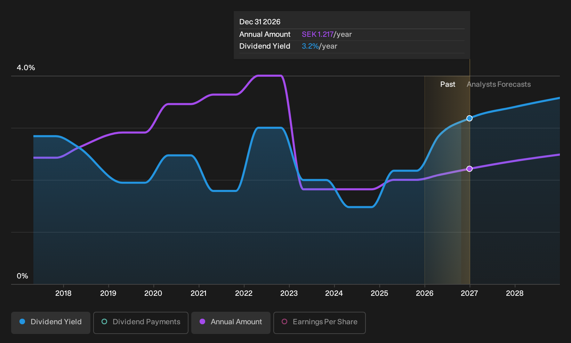Click the Analysts Forecasts label
Screen dimensions: 571x343
click(499, 84)
